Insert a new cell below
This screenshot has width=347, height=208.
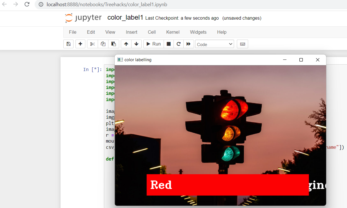(80, 44)
